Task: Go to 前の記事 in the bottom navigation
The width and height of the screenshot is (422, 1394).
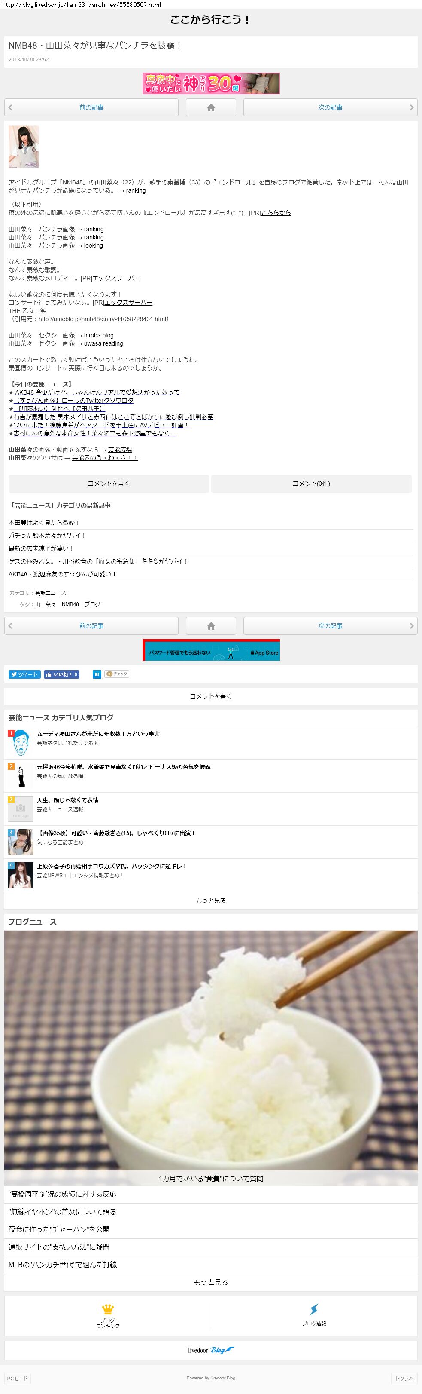Action: click(x=91, y=625)
